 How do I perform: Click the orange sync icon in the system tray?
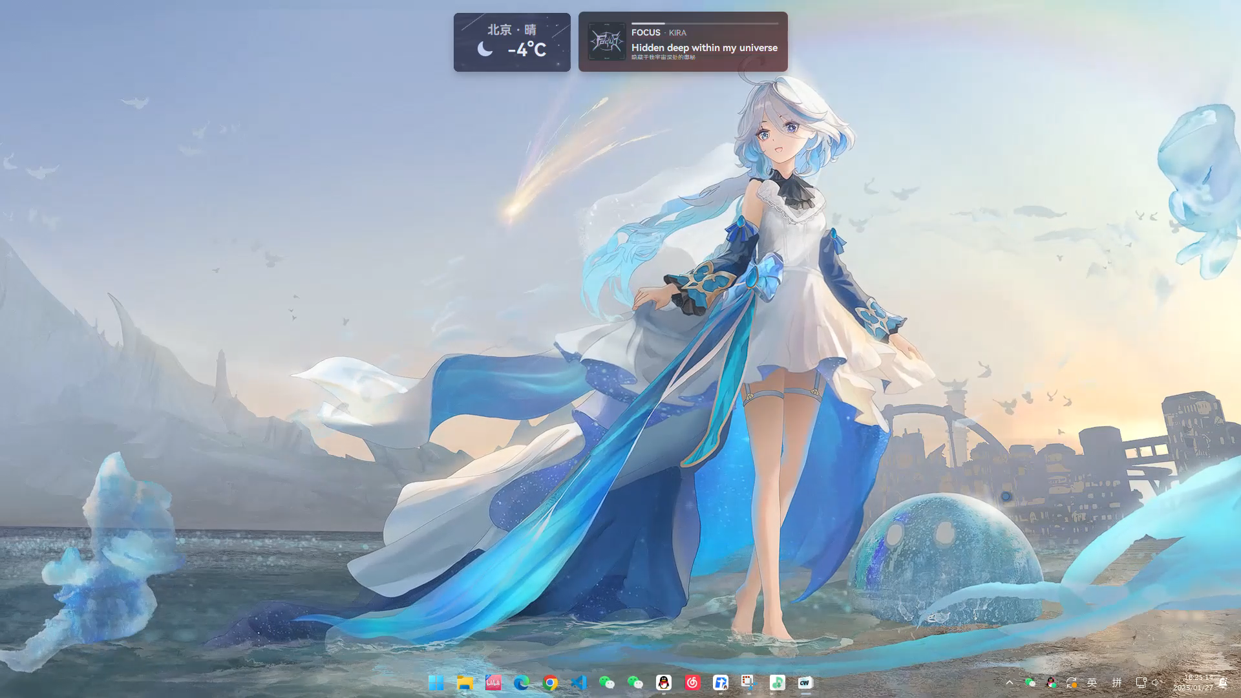1072,682
